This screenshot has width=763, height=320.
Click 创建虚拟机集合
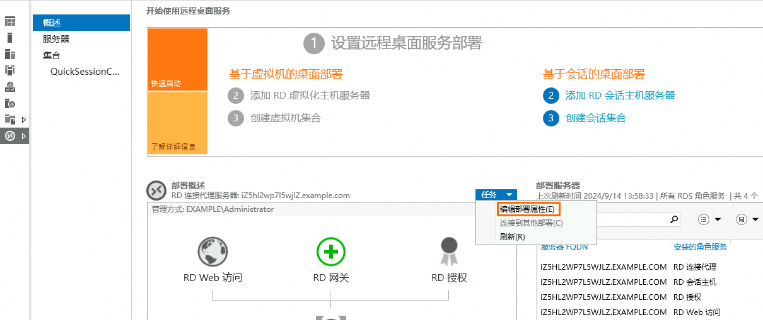[x=286, y=118]
